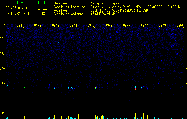Click the 0949 time marker
The image size is (187, 119).
point(162,26)
